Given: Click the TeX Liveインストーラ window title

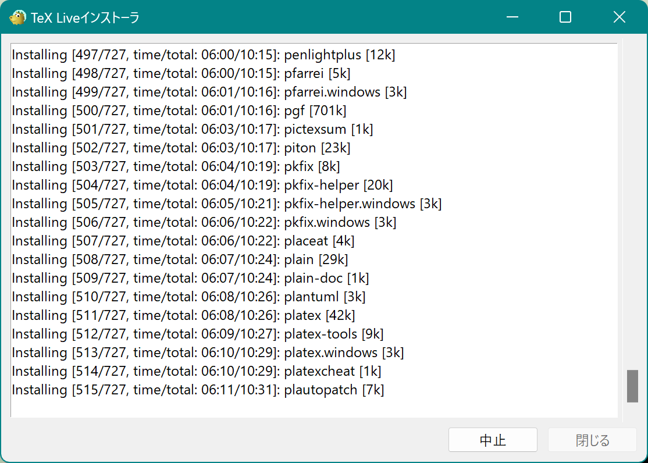Looking at the screenshot, I should click(x=85, y=18).
